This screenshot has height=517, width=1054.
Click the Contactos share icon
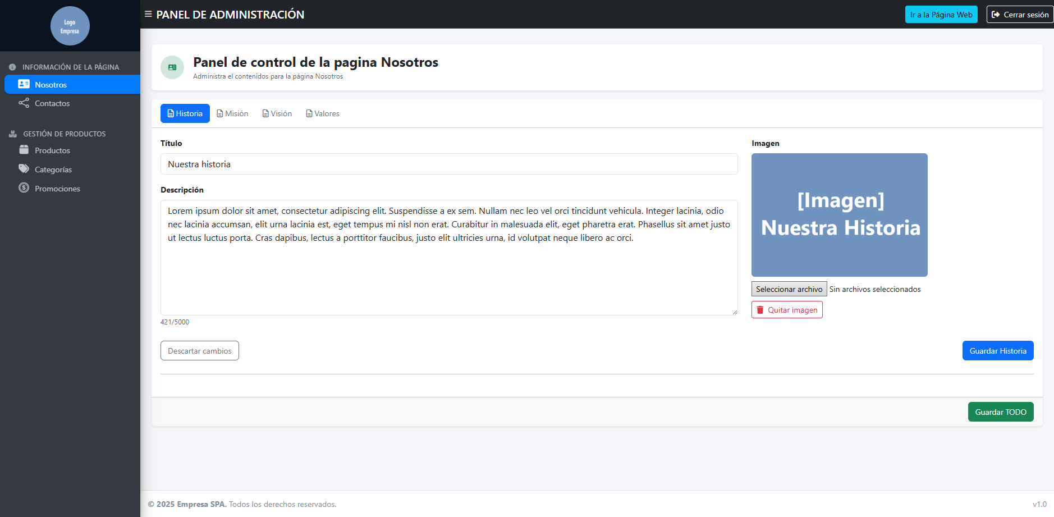(x=23, y=103)
